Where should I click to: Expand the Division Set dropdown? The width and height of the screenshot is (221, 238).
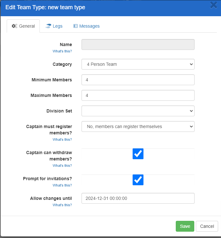[138, 111]
